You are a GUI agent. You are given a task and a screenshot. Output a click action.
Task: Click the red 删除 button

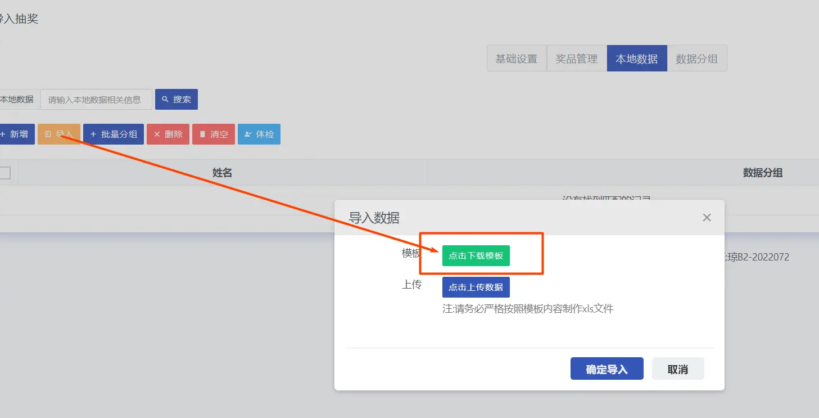click(168, 134)
